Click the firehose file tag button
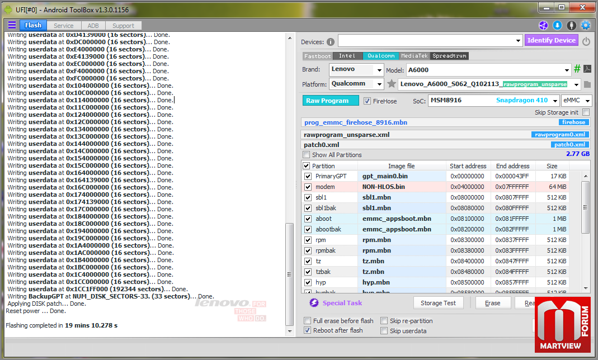598x360 pixels. pos(573,122)
